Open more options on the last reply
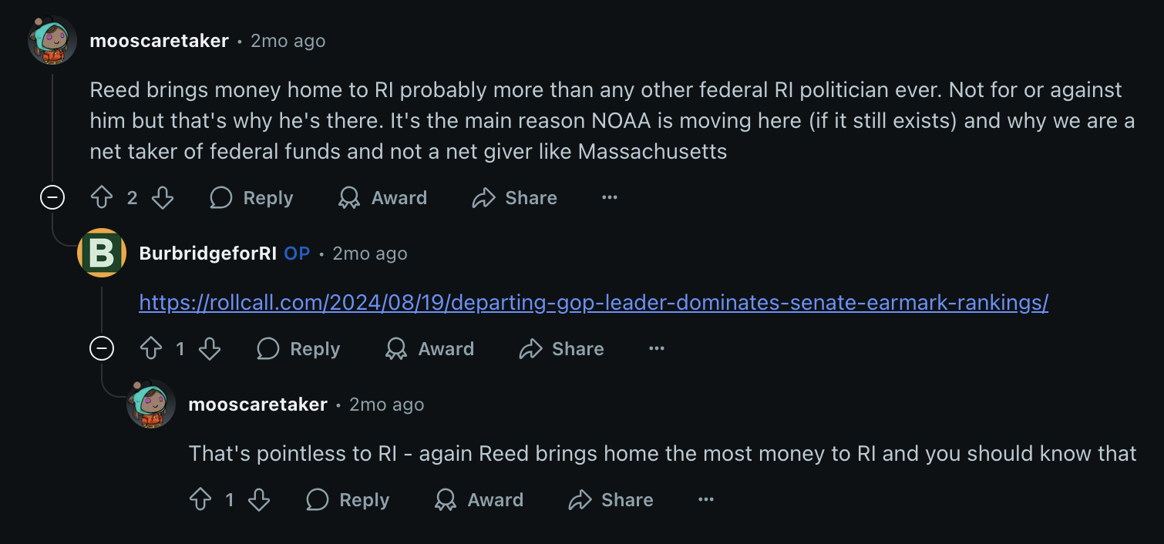 706,500
